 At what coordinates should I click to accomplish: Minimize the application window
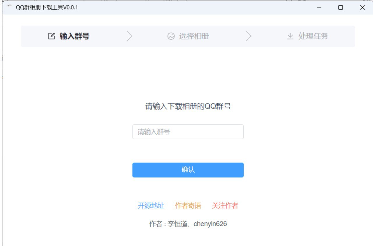point(319,8)
